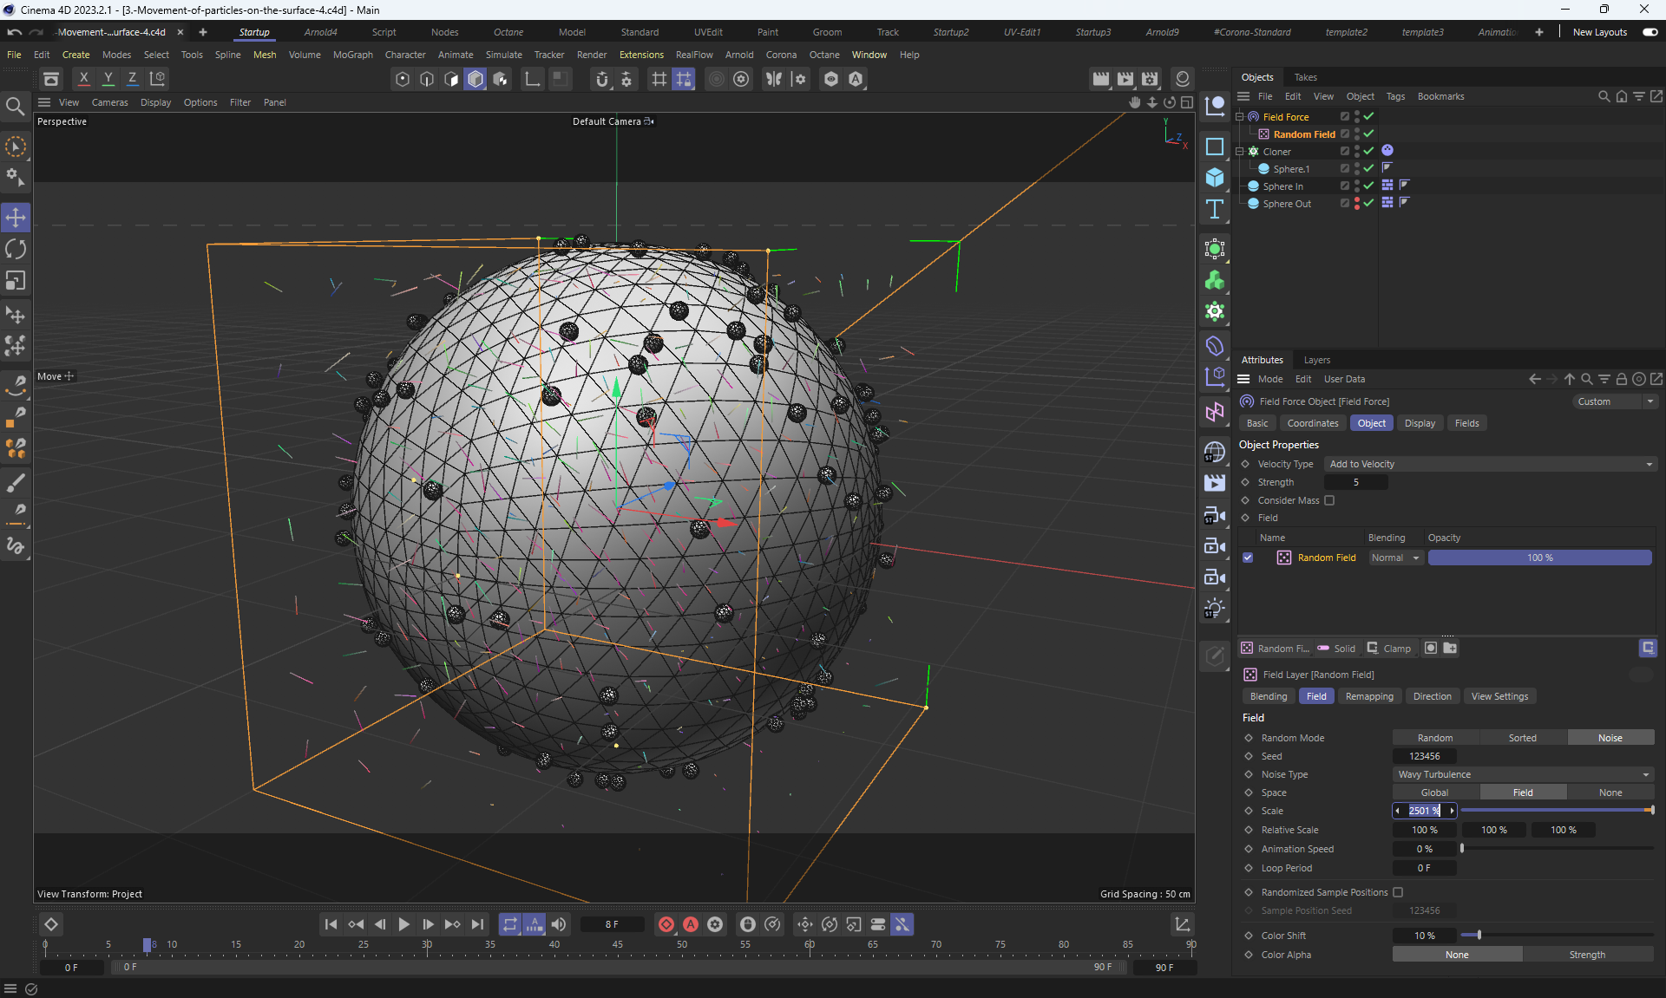The height and width of the screenshot is (998, 1666).
Task: Switch to the Remapping tab
Action: [1368, 696]
